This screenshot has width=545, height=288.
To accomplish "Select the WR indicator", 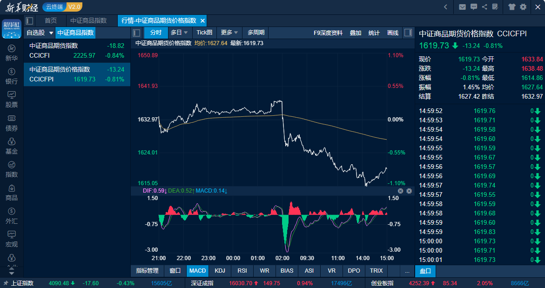I will (x=264, y=271).
